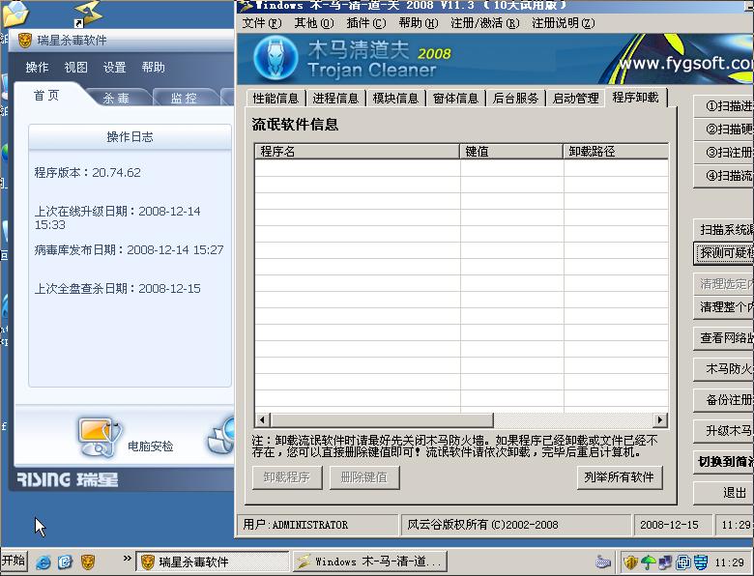This screenshot has width=754, height=576.
Task: Switch to the 监控 tab in Rising
Action: coord(185,98)
